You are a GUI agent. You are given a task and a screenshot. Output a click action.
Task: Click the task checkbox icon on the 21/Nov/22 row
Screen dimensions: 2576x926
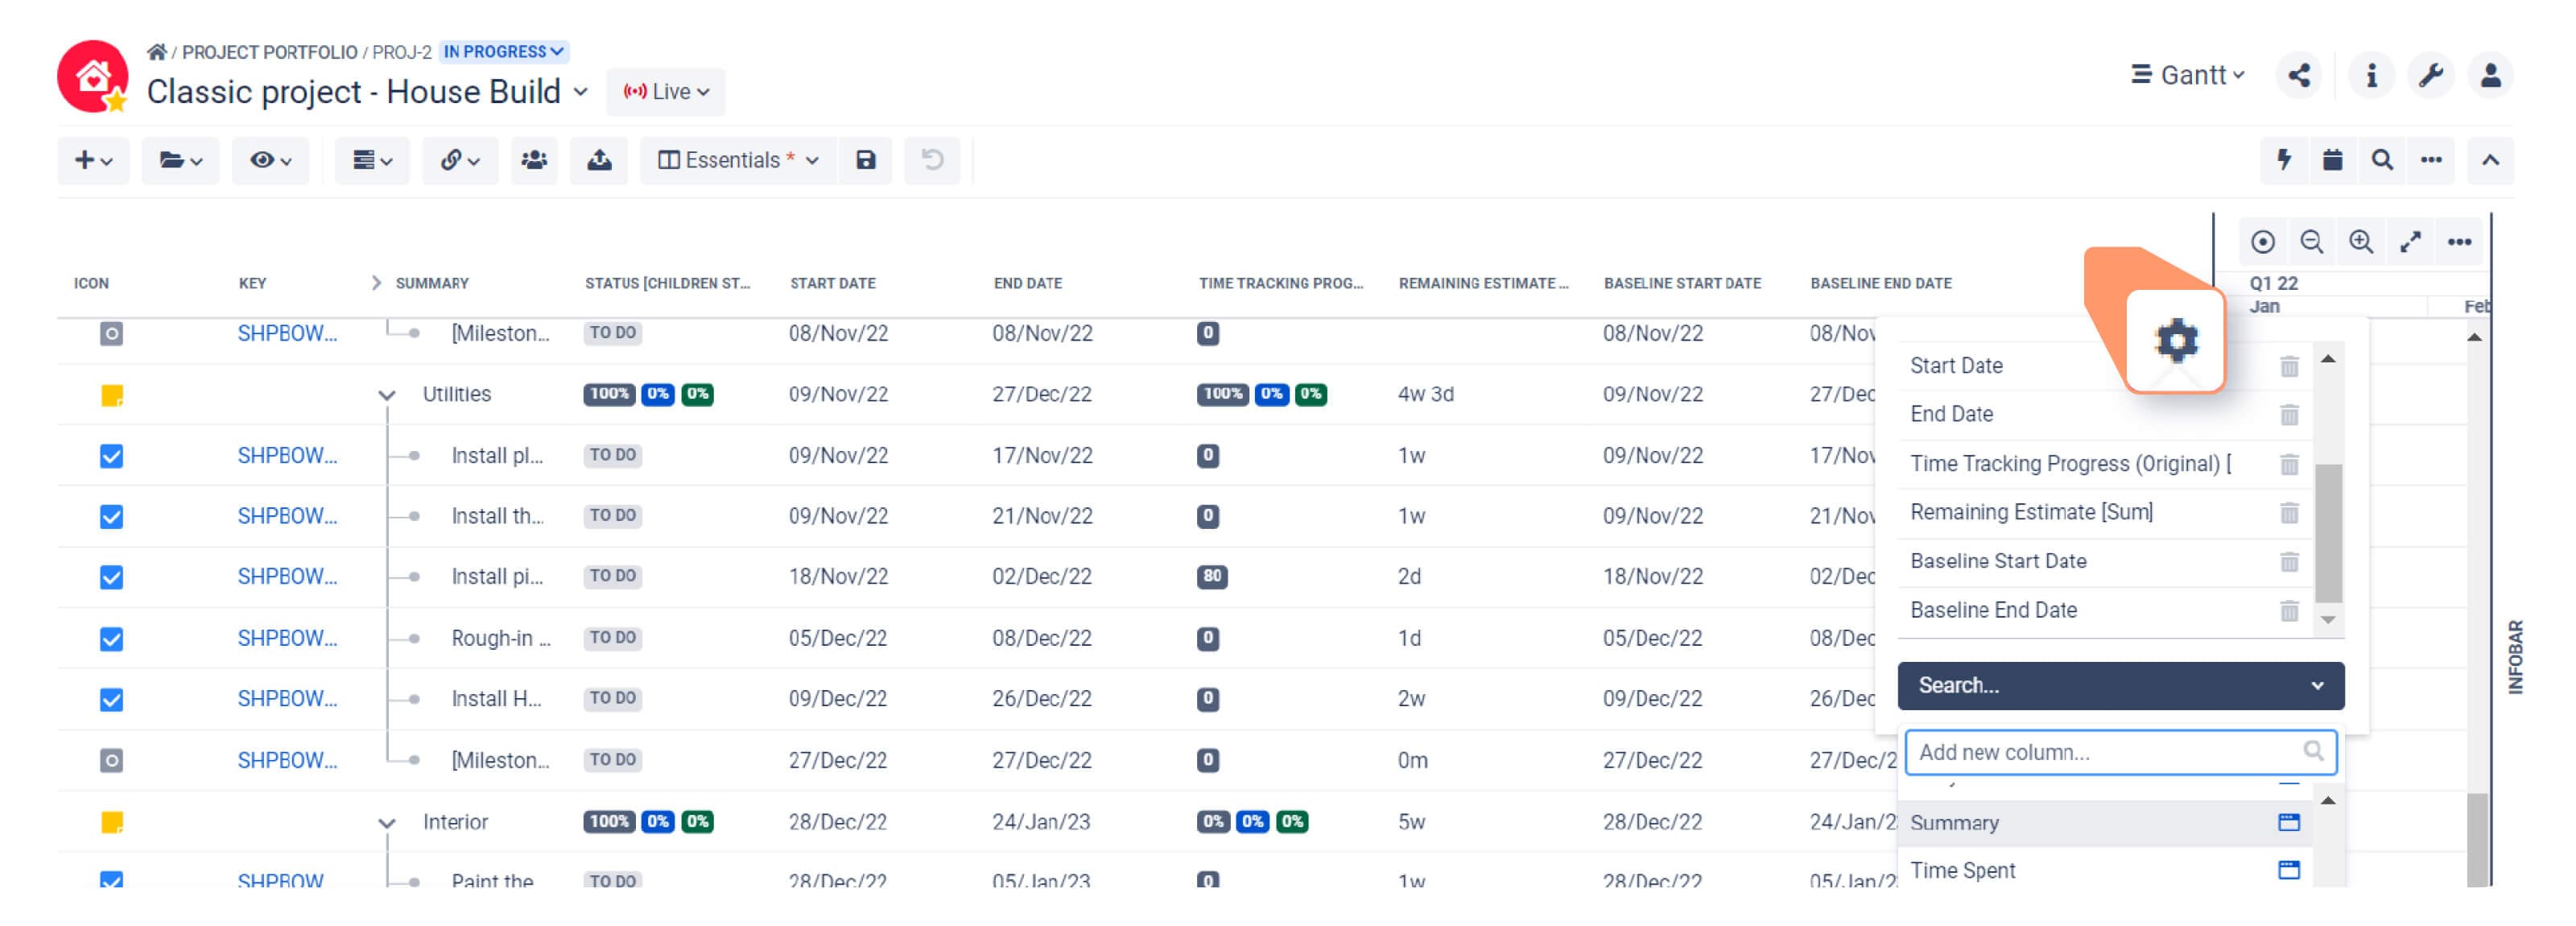click(x=112, y=517)
